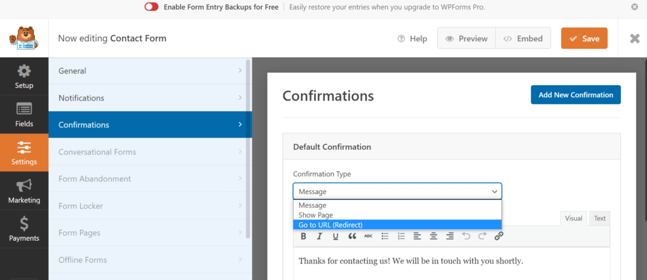
Task: Open the Form Locker section
Action: [150, 205]
